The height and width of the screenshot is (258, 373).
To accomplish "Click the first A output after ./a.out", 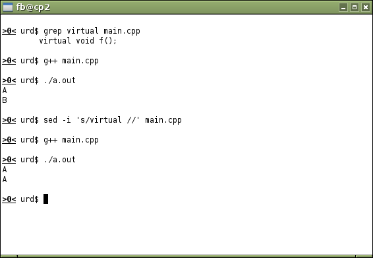I will pos(5,90).
